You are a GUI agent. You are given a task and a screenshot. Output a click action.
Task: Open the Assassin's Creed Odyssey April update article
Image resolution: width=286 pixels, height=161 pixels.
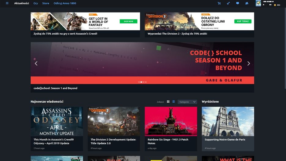pyautogui.click(x=54, y=141)
